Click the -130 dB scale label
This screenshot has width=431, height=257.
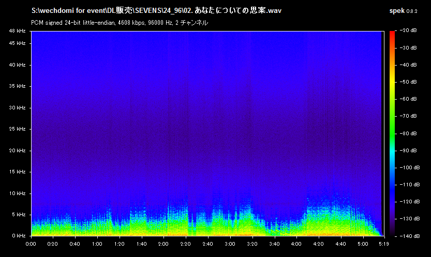point(409,219)
